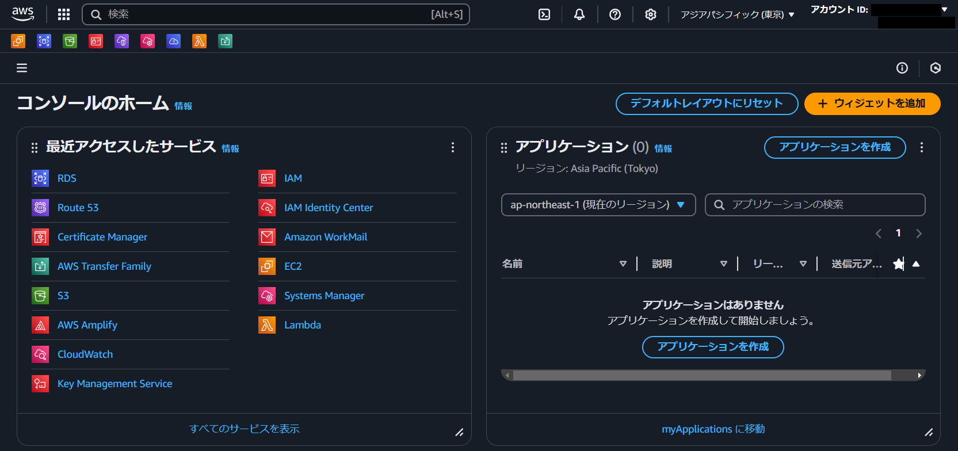
Task: Select page 1 in applications pagination
Action: tap(898, 233)
